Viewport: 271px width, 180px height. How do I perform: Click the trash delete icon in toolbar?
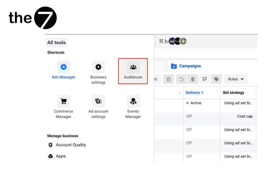pos(193,79)
